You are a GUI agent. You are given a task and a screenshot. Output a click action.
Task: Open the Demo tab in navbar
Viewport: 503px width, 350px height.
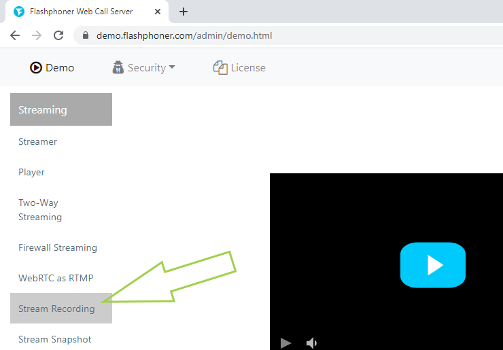click(52, 68)
